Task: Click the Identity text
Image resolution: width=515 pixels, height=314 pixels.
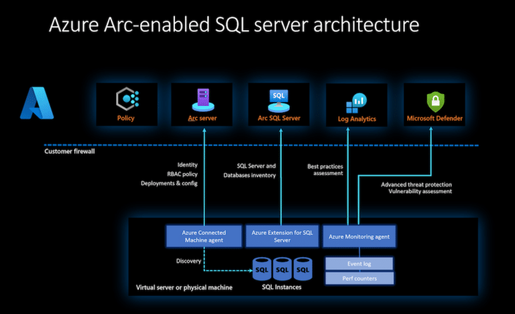Action: coord(188,165)
